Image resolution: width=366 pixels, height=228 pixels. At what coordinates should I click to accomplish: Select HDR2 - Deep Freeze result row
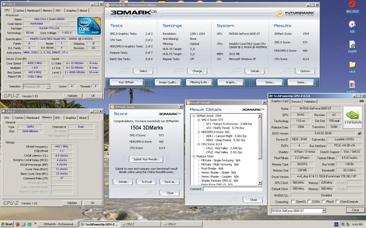tap(226, 140)
